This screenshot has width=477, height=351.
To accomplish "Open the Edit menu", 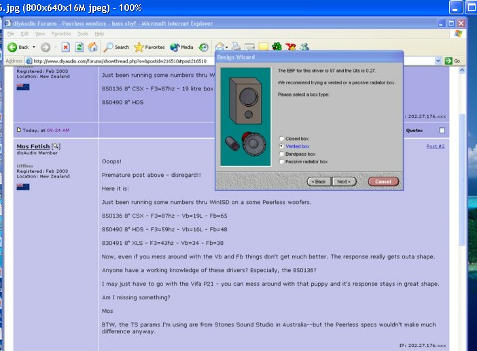I will (24, 34).
